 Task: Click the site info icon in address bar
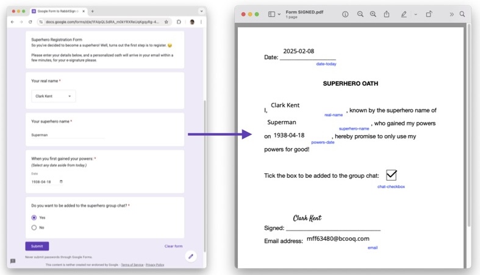coord(41,22)
